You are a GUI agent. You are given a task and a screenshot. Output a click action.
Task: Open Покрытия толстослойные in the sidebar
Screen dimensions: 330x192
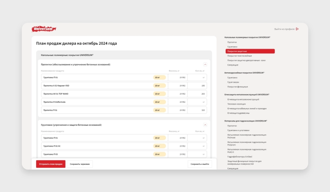(239, 56)
